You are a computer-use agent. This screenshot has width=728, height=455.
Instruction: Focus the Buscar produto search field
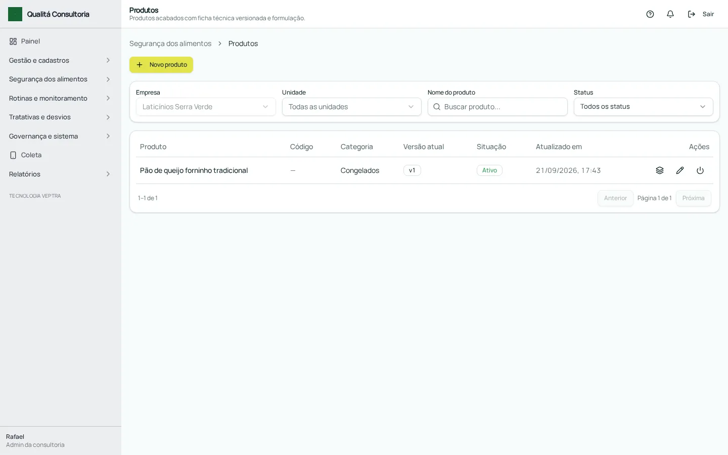click(x=497, y=107)
